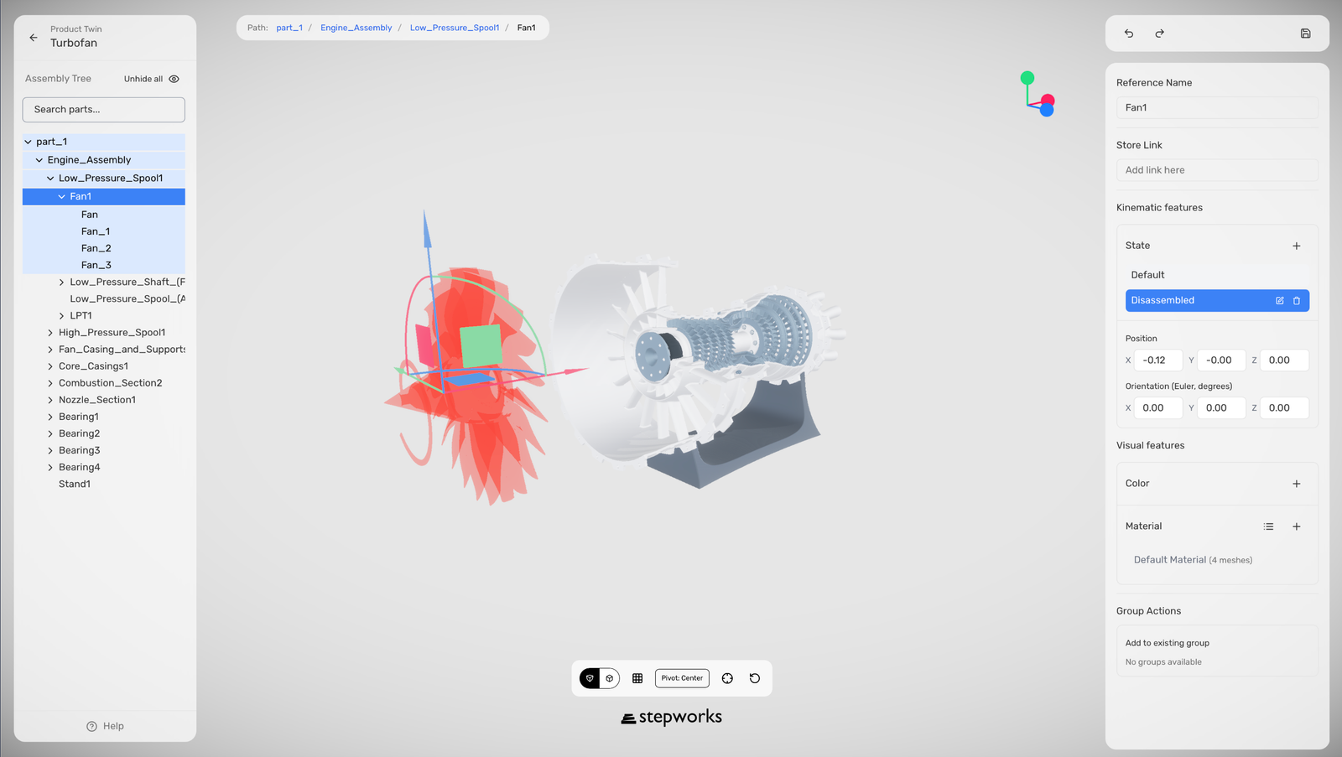Click the redo arrow icon

pyautogui.click(x=1159, y=34)
